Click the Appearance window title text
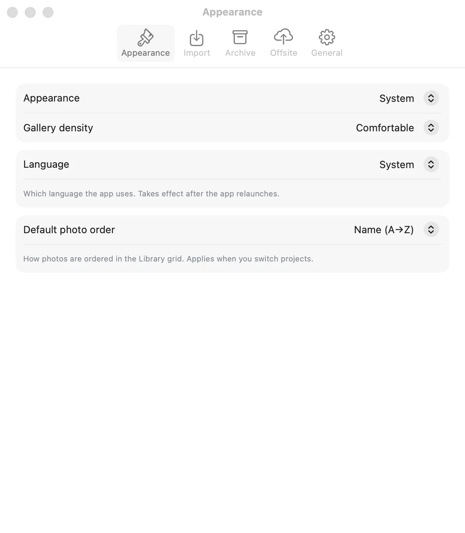 coord(232,12)
